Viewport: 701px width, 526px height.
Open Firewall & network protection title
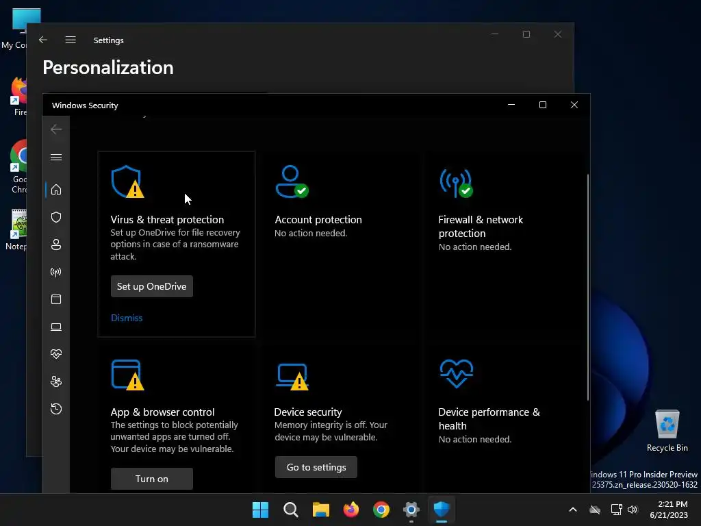coord(481,226)
